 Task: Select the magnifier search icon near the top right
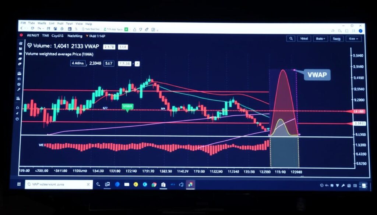pos(291,39)
